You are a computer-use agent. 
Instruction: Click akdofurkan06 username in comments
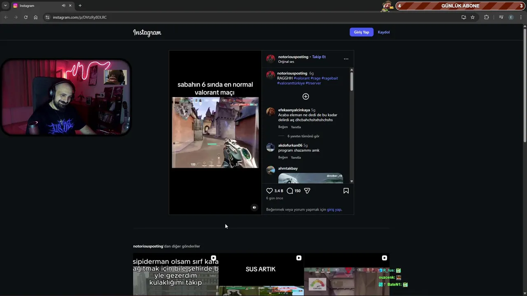click(290, 145)
